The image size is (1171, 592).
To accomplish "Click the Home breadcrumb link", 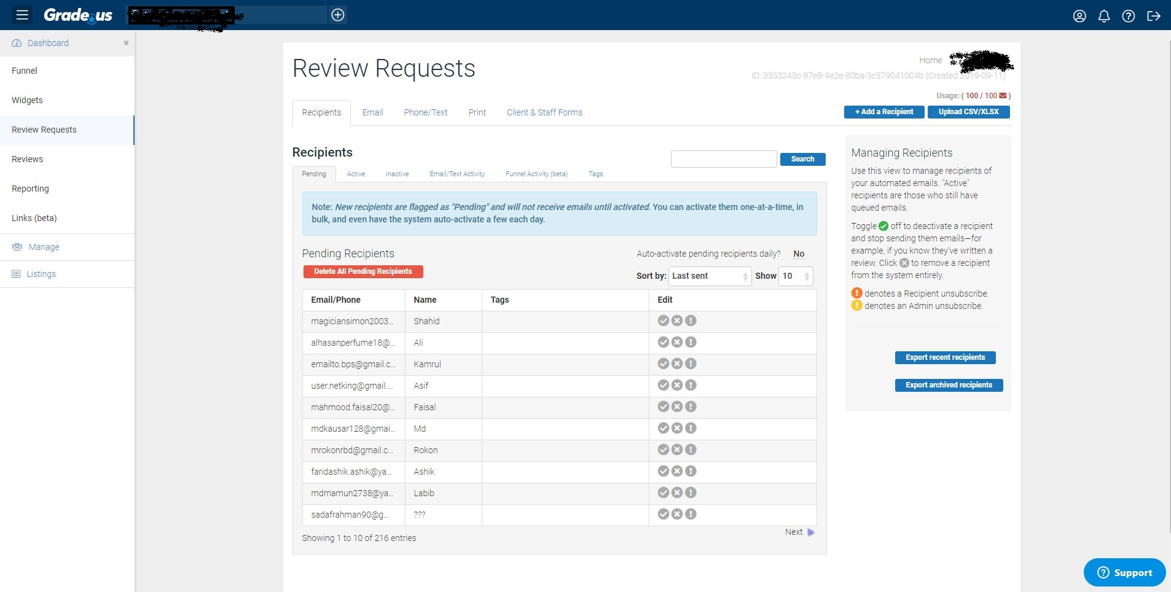I will click(x=930, y=60).
